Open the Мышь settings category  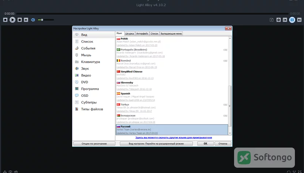click(x=94, y=55)
